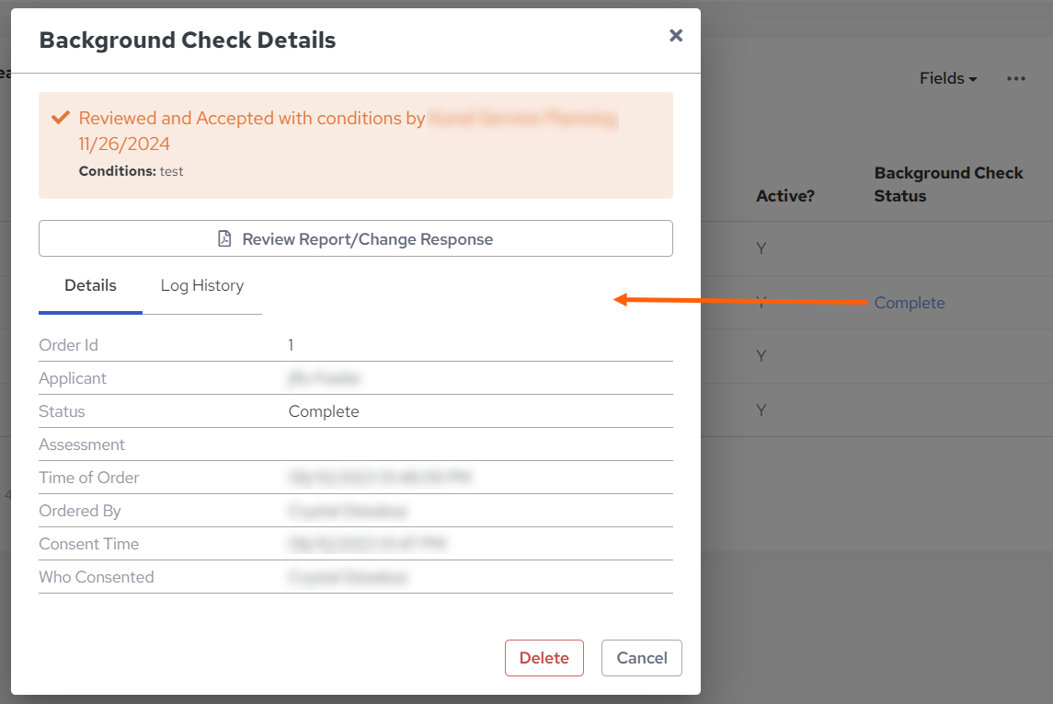Image resolution: width=1053 pixels, height=704 pixels.
Task: Expand the Fields dropdown
Action: point(947,79)
